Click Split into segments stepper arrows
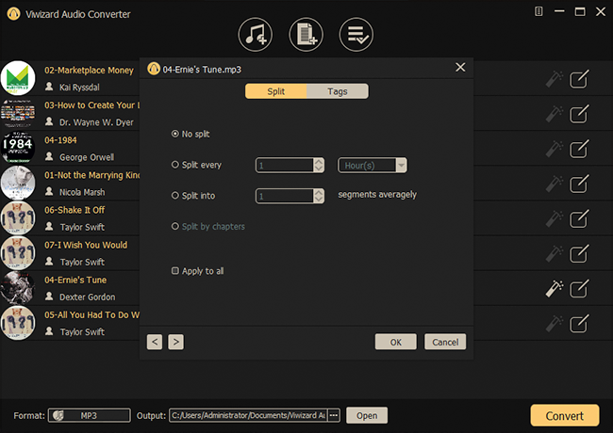613x433 pixels. (319, 196)
